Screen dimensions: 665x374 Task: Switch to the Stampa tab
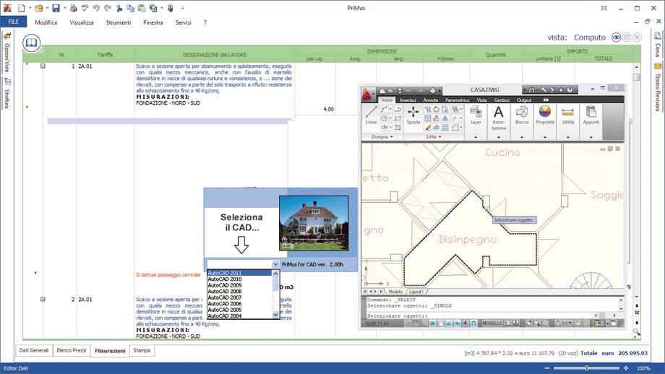coord(142,350)
